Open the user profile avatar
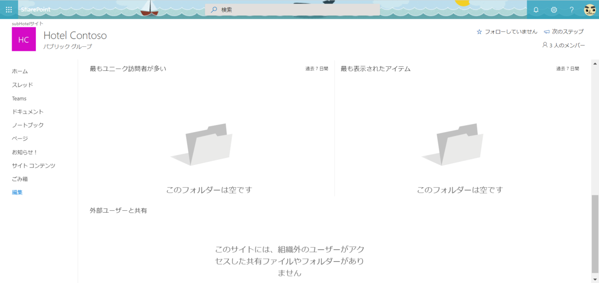This screenshot has height=283, width=599. (590, 9)
